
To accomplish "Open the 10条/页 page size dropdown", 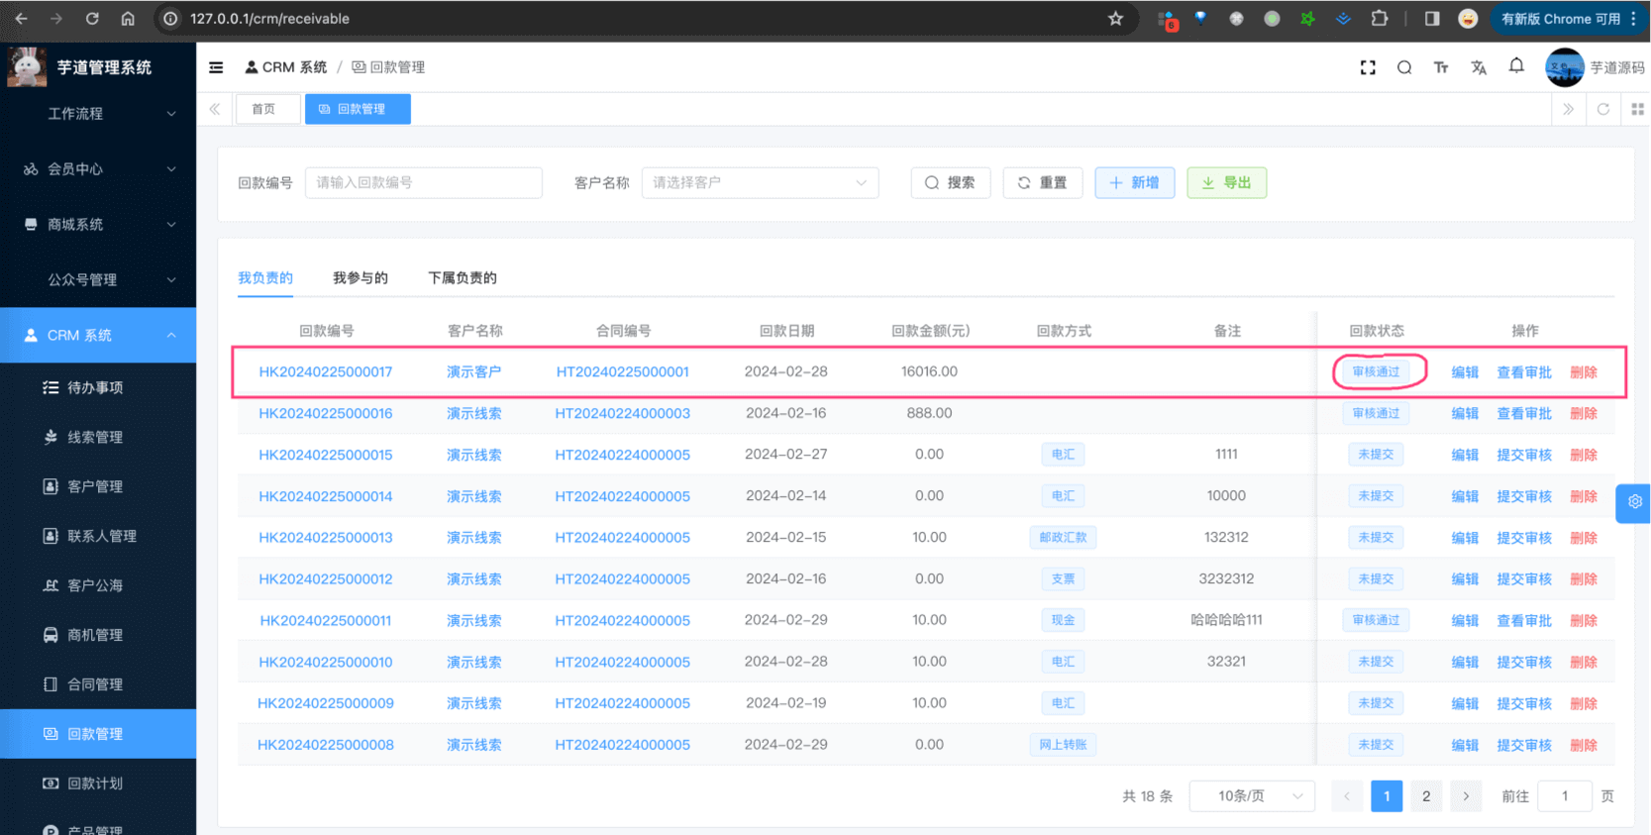I will pyautogui.click(x=1252, y=796).
